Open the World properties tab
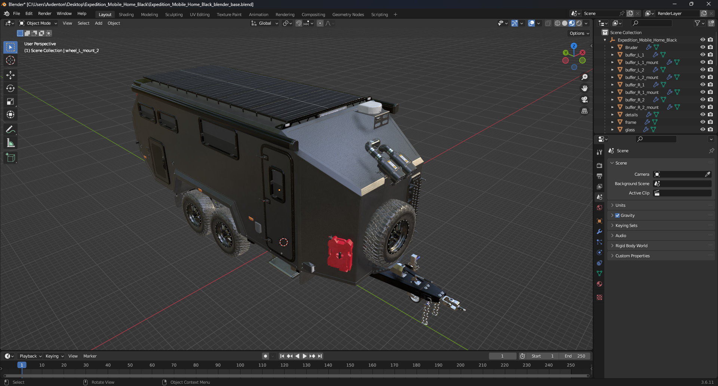This screenshot has height=386, width=718. [x=599, y=208]
